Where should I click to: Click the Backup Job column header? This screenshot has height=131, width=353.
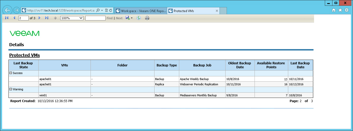coord(202,65)
